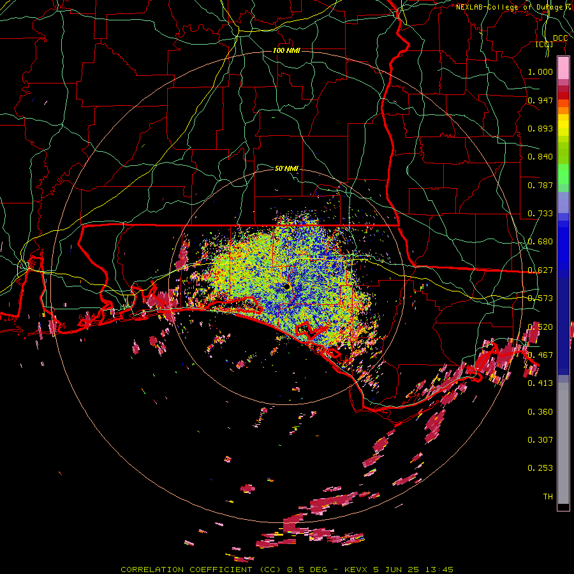
Task: Click the "50 NMI" range ring label
Action: pos(286,168)
